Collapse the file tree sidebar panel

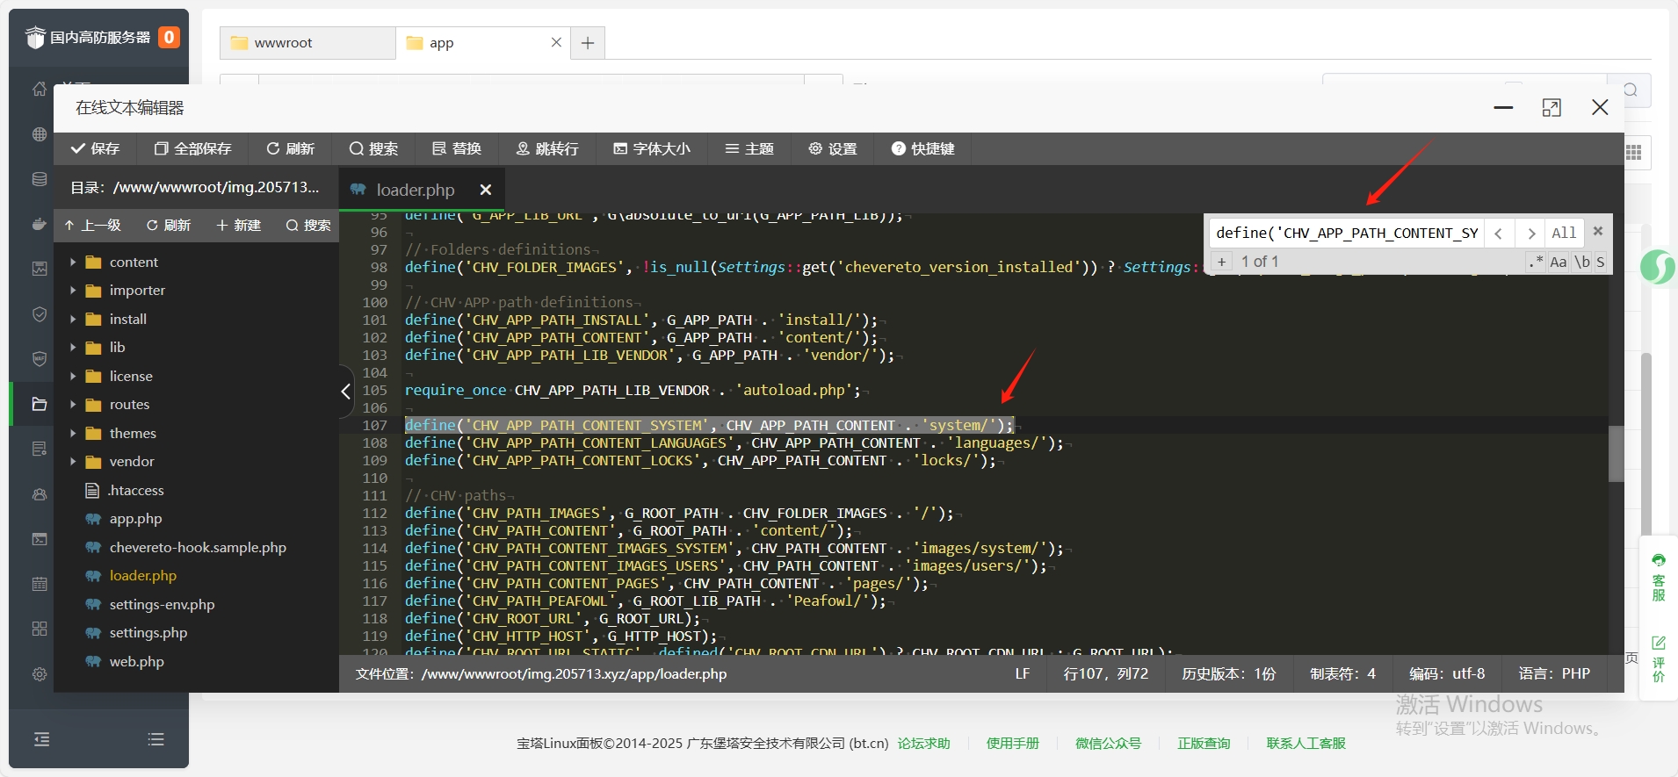(x=346, y=392)
